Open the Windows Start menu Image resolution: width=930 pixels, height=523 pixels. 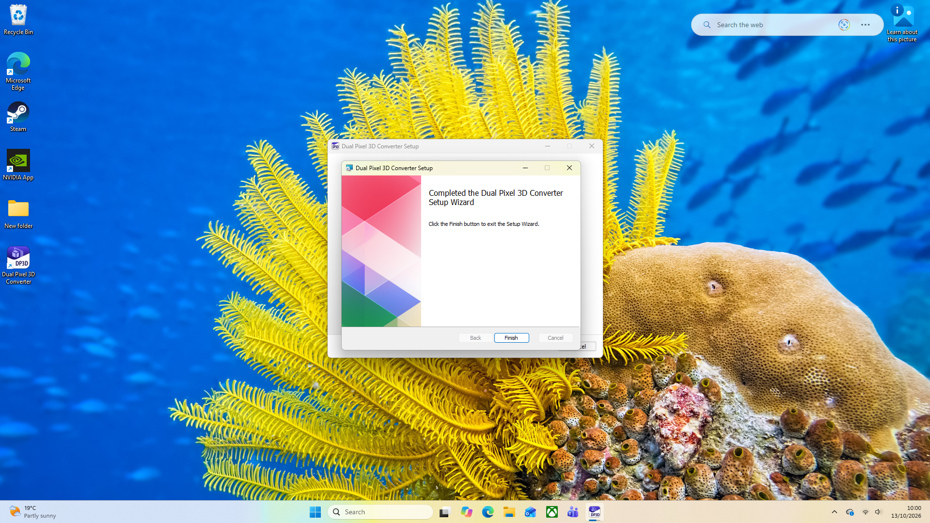click(x=315, y=512)
